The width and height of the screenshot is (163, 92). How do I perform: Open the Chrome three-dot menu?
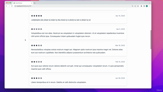click(x=150, y=6)
